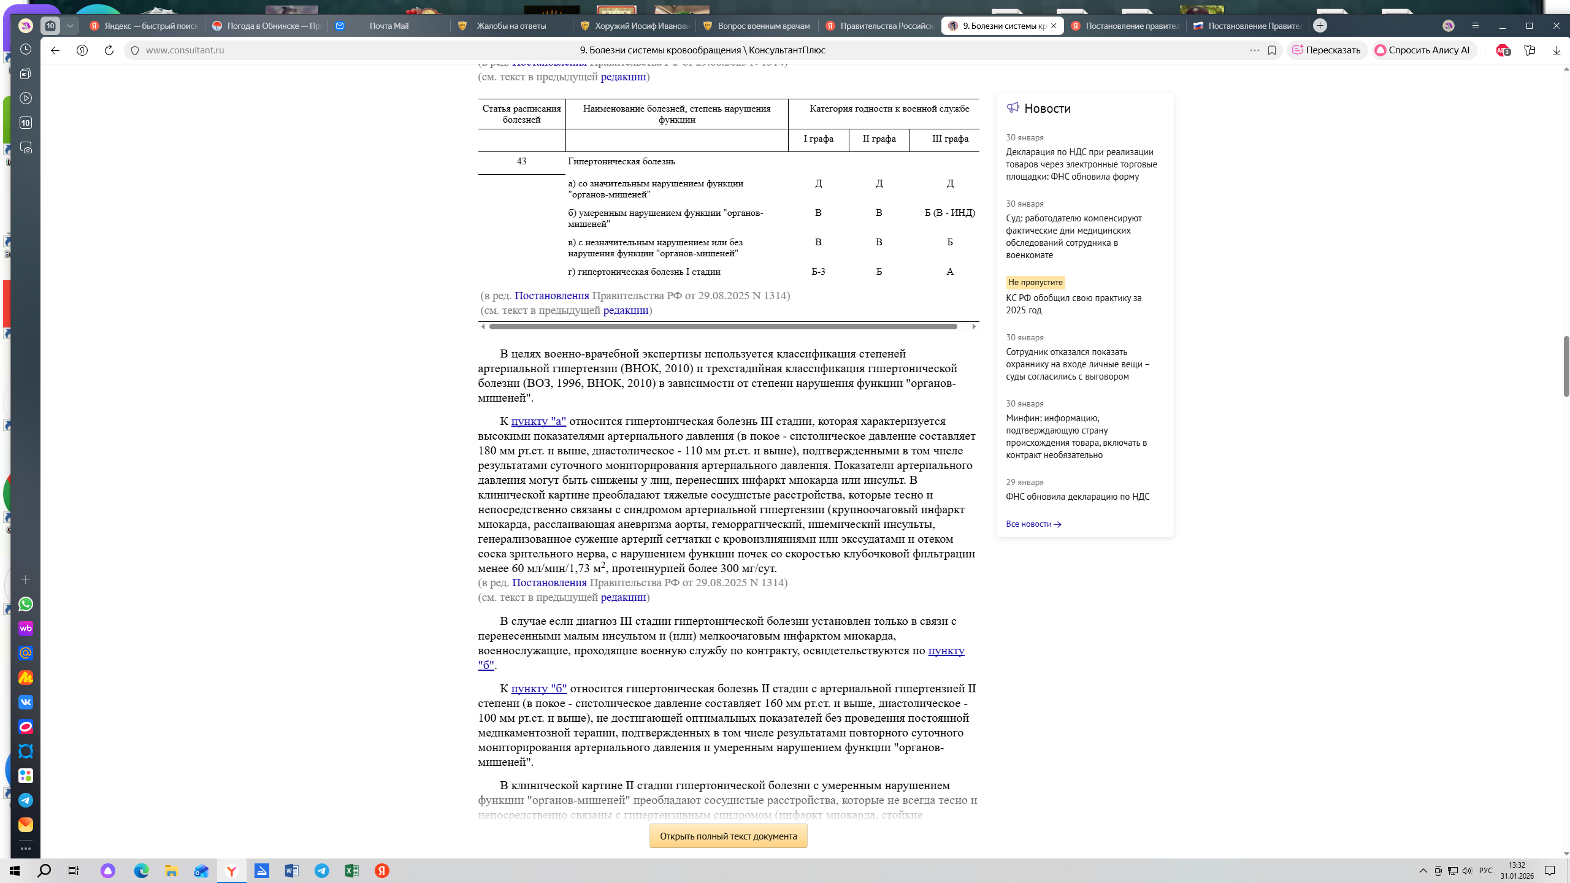The height and width of the screenshot is (883, 1570).
Task: Open the video player icon in sidebar
Action: (x=25, y=98)
